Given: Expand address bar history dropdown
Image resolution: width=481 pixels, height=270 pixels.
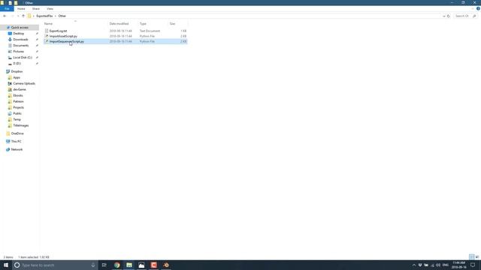Looking at the screenshot, I should click(444, 16).
